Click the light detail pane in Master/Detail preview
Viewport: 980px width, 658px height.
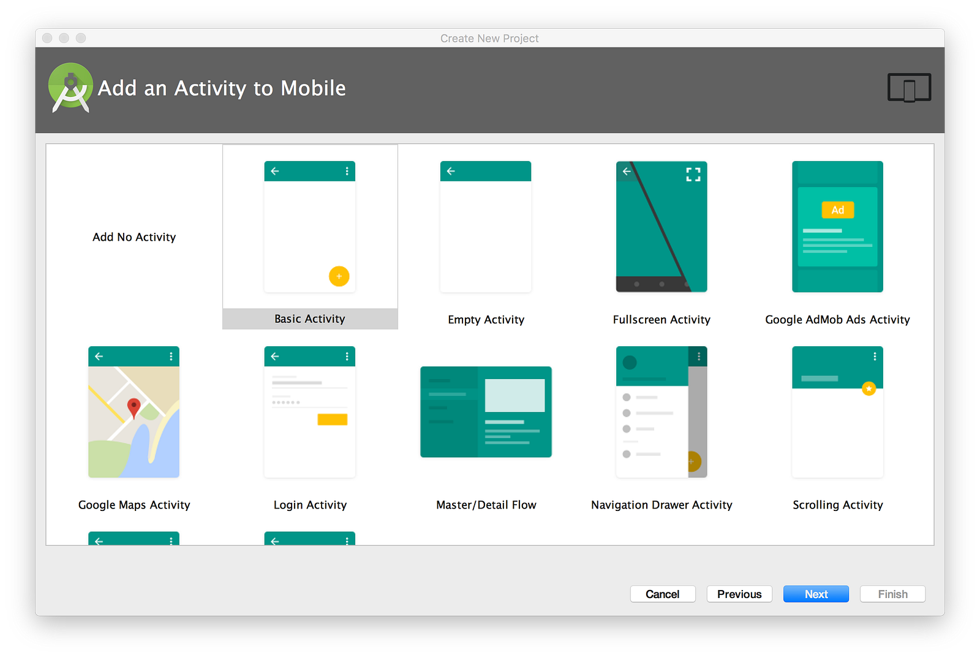(514, 395)
